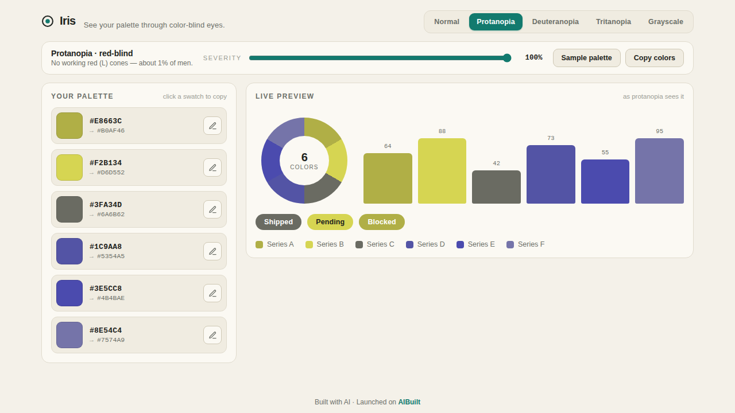The width and height of the screenshot is (735, 413).
Task: Copy the #F2B134 color swatch
Action: [x=69, y=167]
